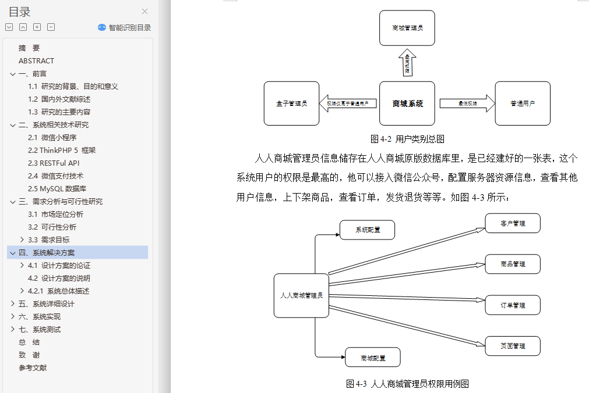Image resolution: width=589 pixels, height=393 pixels.
Task: Select 1.2 国内外文献综述 in outline
Action: tap(59, 99)
